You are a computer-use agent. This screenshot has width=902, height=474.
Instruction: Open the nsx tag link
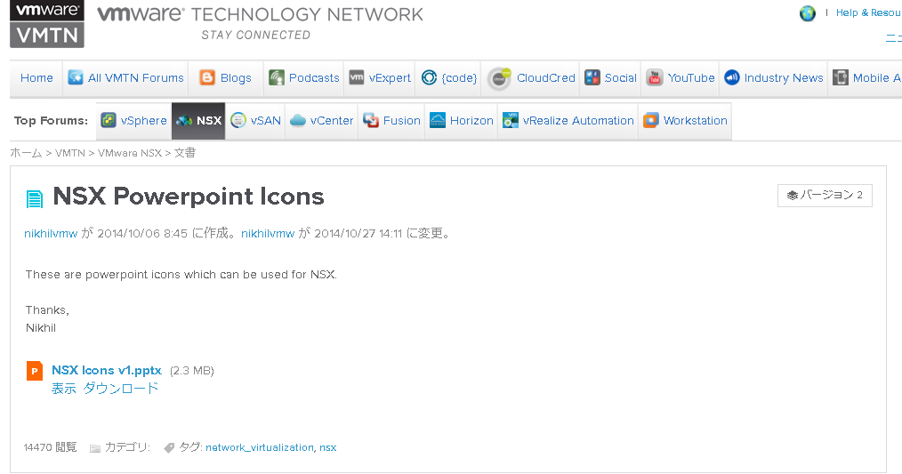(328, 447)
